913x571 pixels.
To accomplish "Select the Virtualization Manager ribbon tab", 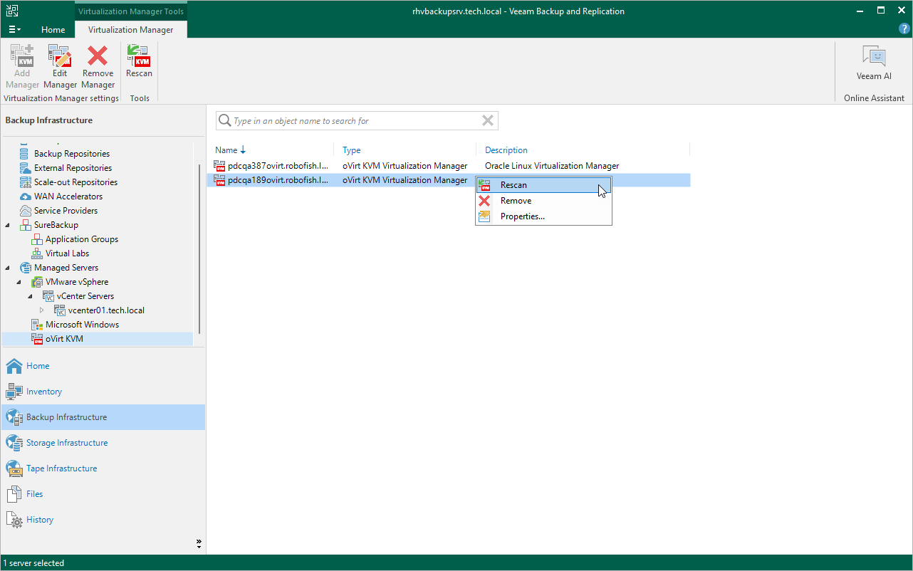I will pyautogui.click(x=130, y=30).
